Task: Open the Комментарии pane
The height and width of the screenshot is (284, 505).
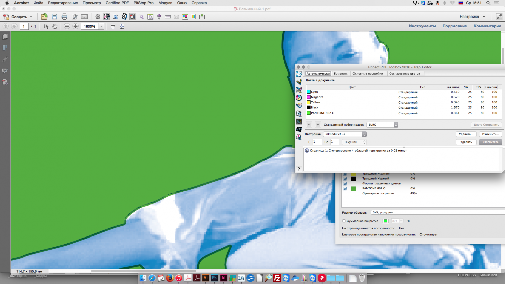Action: pyautogui.click(x=487, y=26)
